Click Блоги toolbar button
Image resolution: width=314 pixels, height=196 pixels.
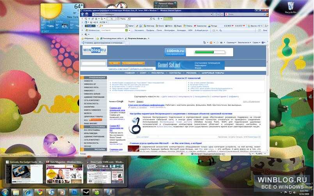(160, 26)
